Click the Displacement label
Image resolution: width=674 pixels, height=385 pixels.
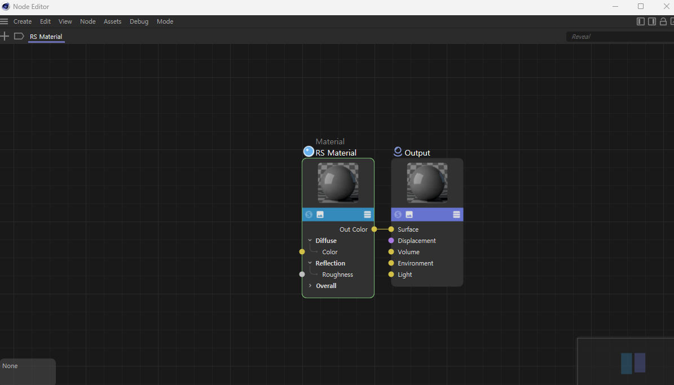click(x=416, y=241)
